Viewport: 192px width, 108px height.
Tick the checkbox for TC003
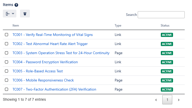tap(6, 53)
